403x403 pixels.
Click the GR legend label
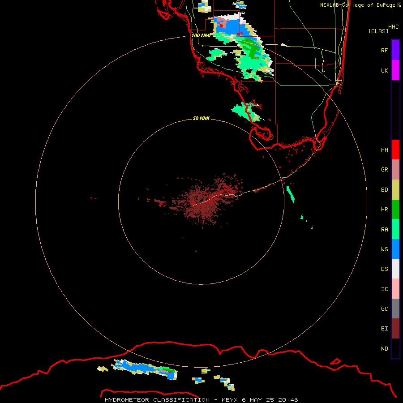pos(384,170)
